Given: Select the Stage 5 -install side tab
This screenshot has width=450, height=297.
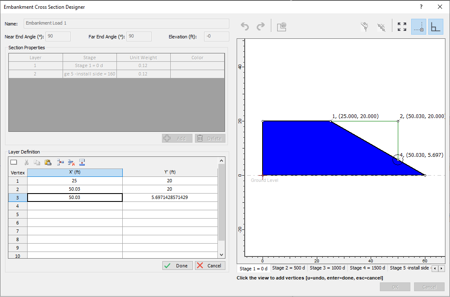Looking at the screenshot, I should pos(409,268).
